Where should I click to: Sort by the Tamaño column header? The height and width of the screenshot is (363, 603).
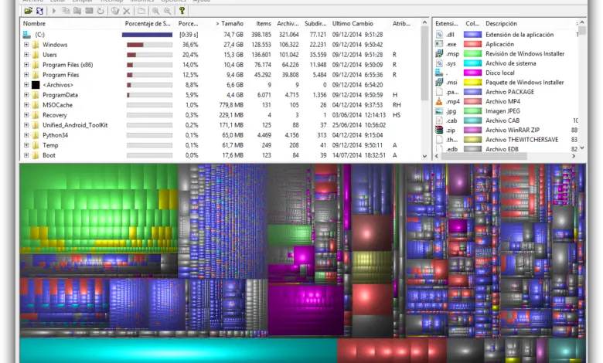[x=230, y=23]
